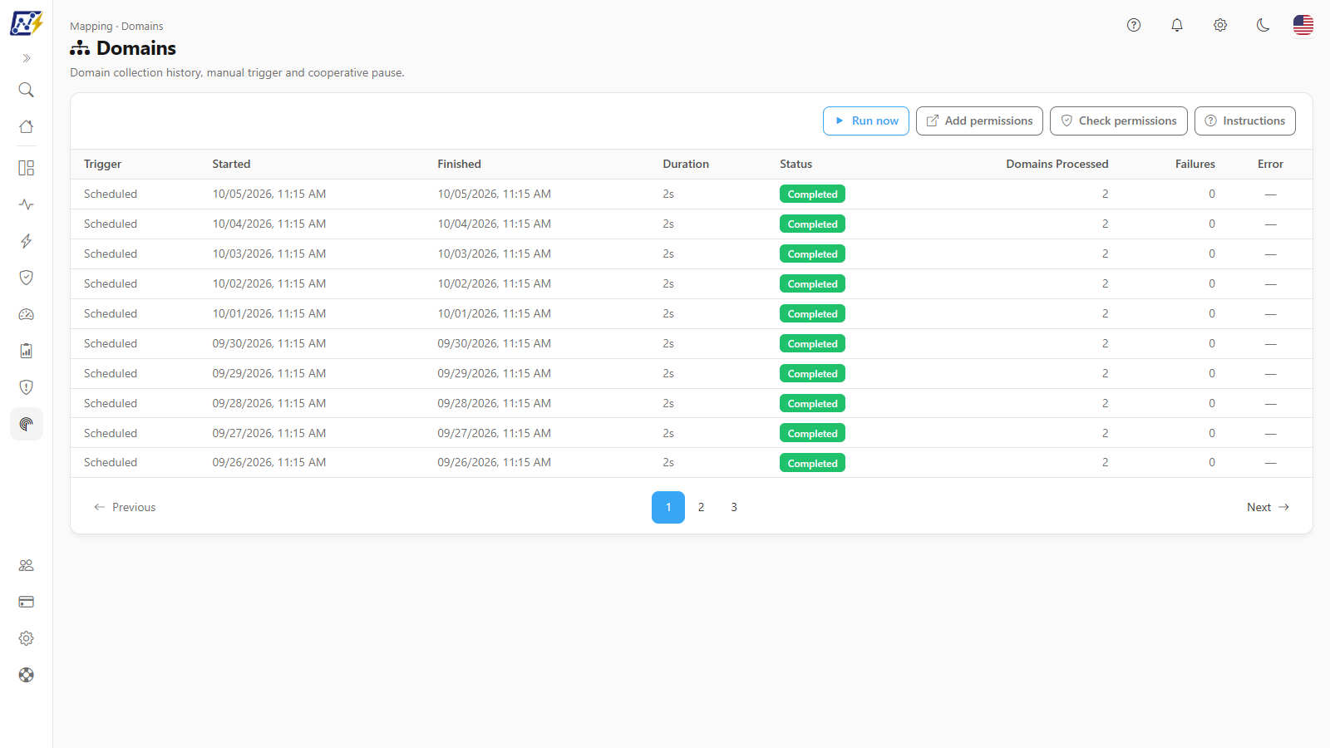
Task: Click Completed badge for the 10/05/2026 run
Action: (x=812, y=194)
